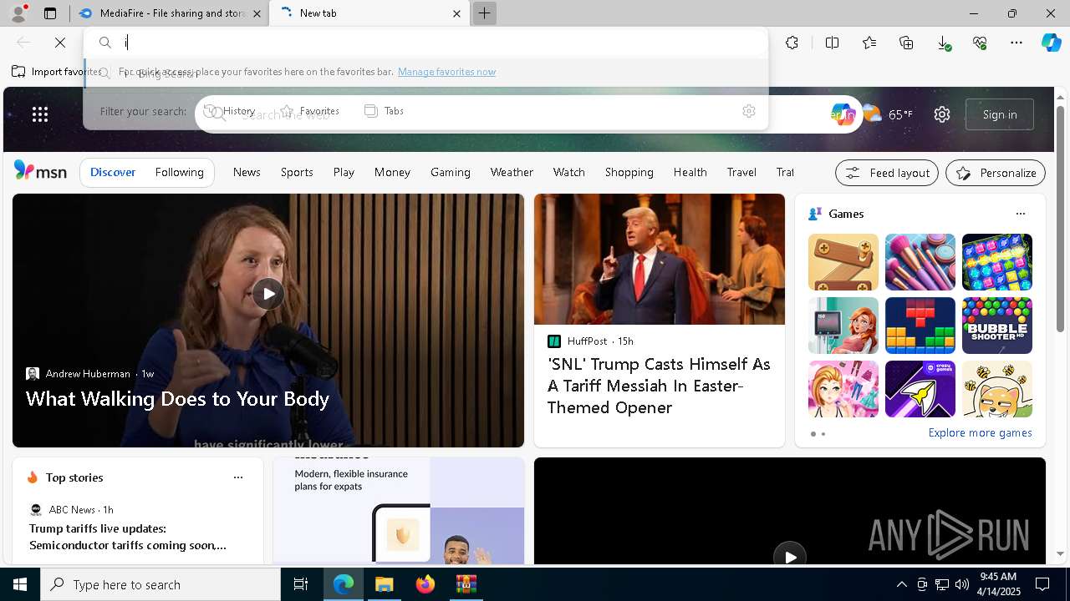Open the tab actions menu icon
This screenshot has width=1070, height=601.
coord(50,13)
